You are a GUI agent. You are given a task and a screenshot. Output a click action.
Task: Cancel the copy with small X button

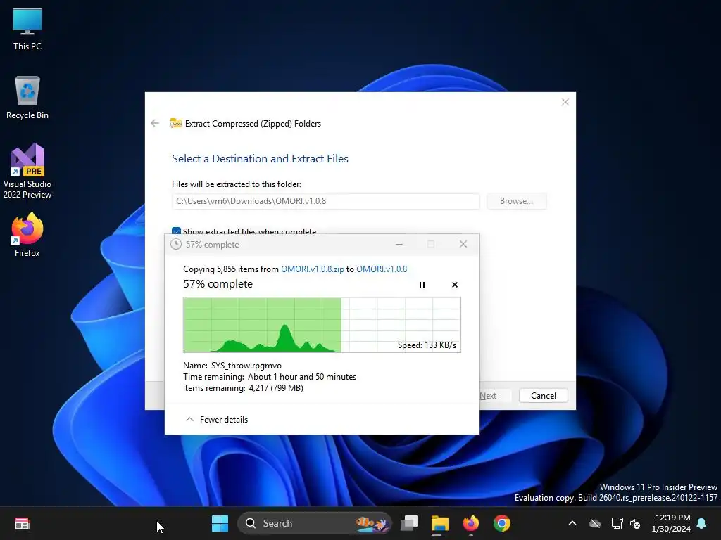tap(455, 285)
